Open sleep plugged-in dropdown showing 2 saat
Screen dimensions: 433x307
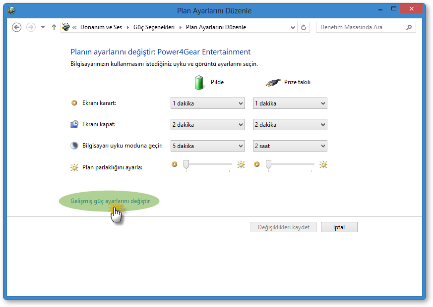(290, 146)
